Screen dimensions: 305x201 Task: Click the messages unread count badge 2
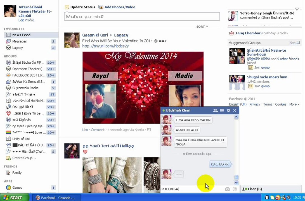tap(53, 41)
